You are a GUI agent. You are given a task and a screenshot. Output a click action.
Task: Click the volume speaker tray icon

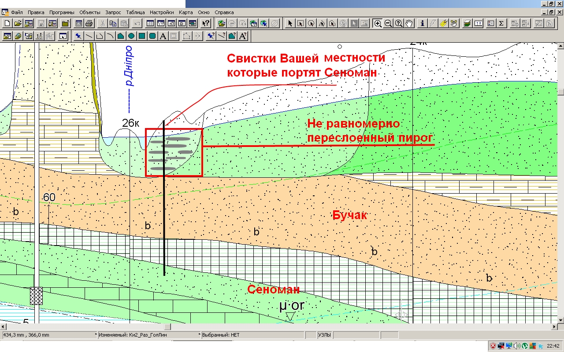[516, 346]
